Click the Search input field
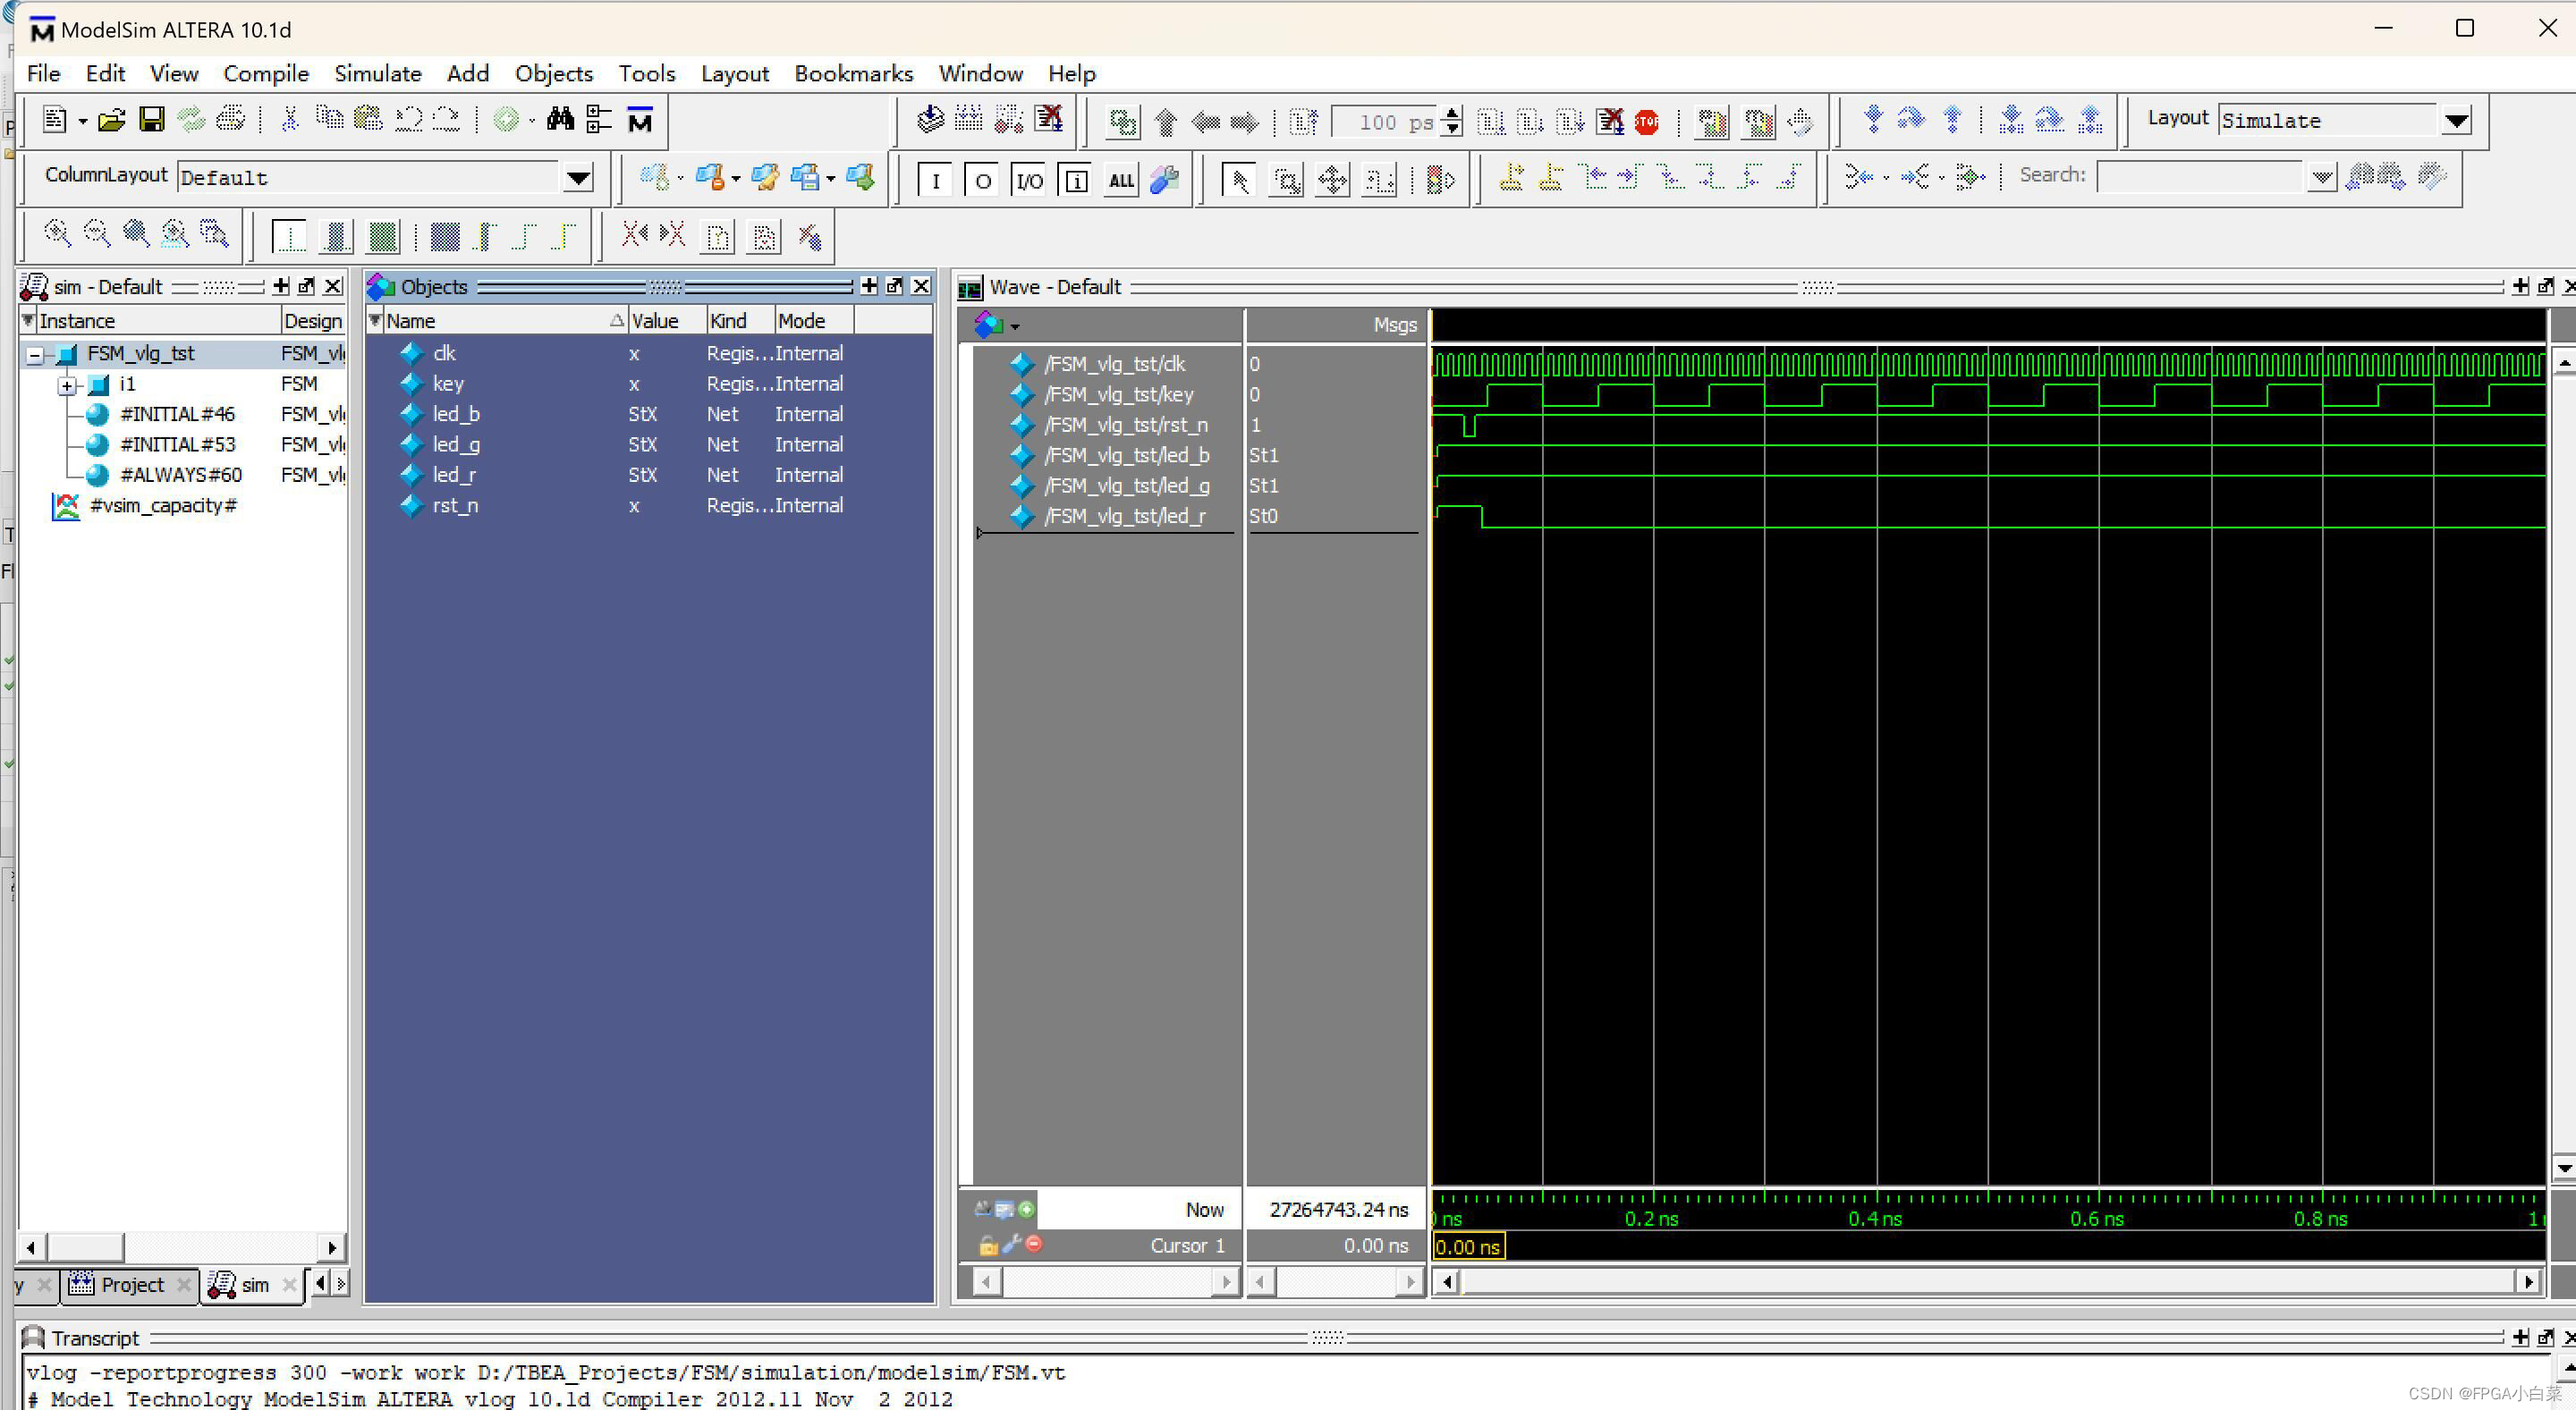The image size is (2576, 1410). coord(2200,177)
